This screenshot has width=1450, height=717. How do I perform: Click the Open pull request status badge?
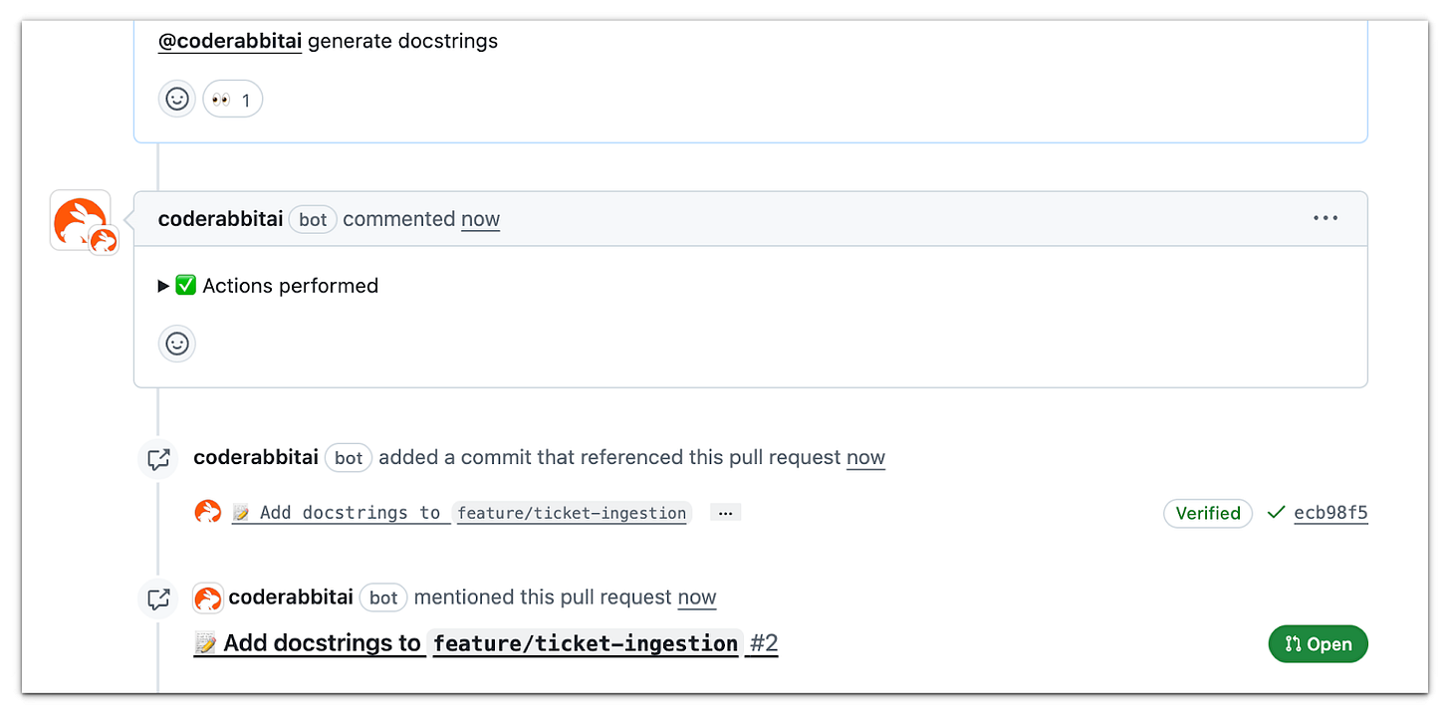point(1318,644)
